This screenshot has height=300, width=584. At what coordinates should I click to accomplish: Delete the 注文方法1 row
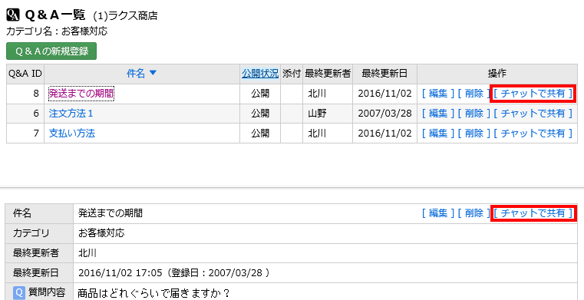tap(473, 113)
